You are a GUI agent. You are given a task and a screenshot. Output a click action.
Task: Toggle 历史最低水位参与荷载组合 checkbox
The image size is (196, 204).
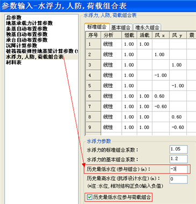[x=89, y=198]
